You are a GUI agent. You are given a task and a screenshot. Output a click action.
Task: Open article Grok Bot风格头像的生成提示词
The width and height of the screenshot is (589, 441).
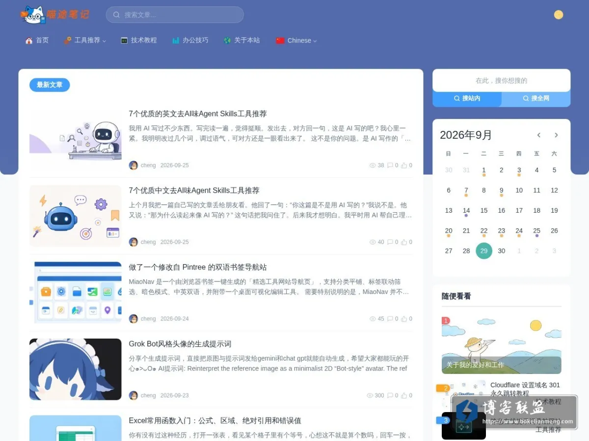pyautogui.click(x=180, y=344)
